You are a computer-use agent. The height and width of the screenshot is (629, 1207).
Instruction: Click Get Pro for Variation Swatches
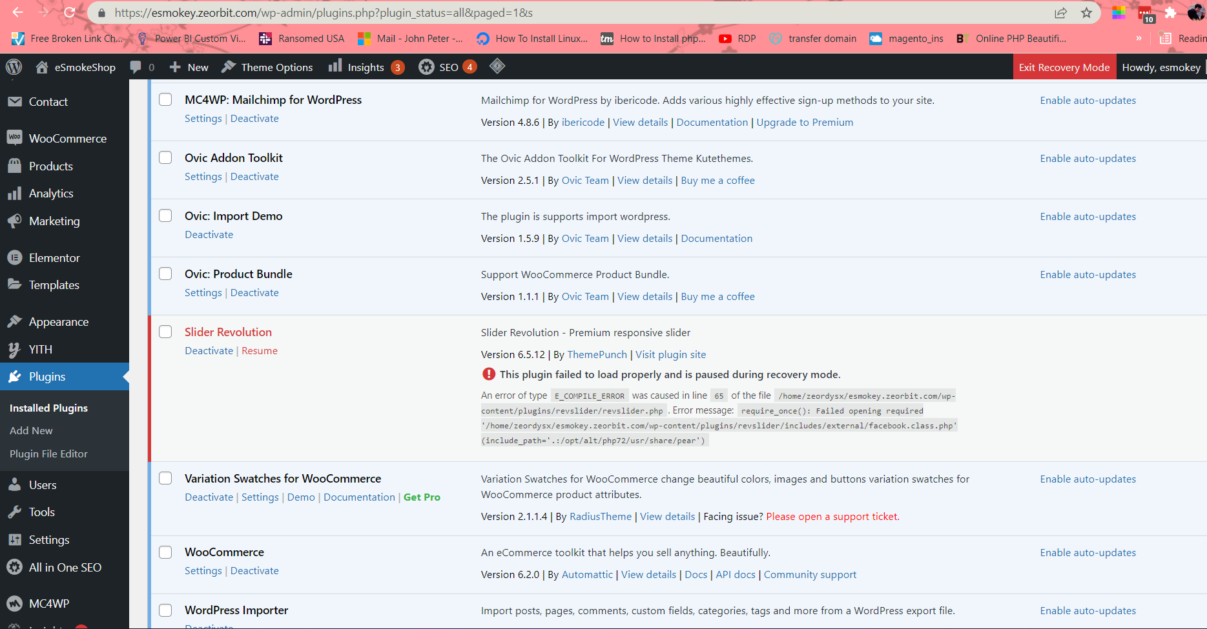click(422, 497)
